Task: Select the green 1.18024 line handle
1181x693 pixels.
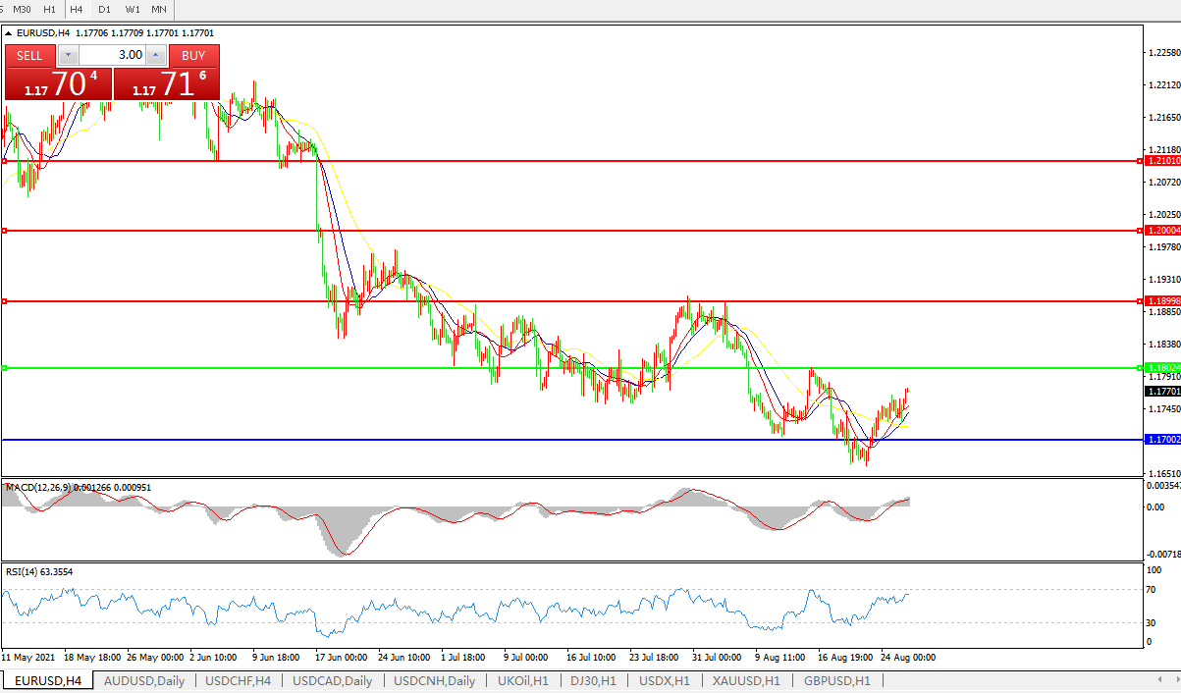Action: 5,368
